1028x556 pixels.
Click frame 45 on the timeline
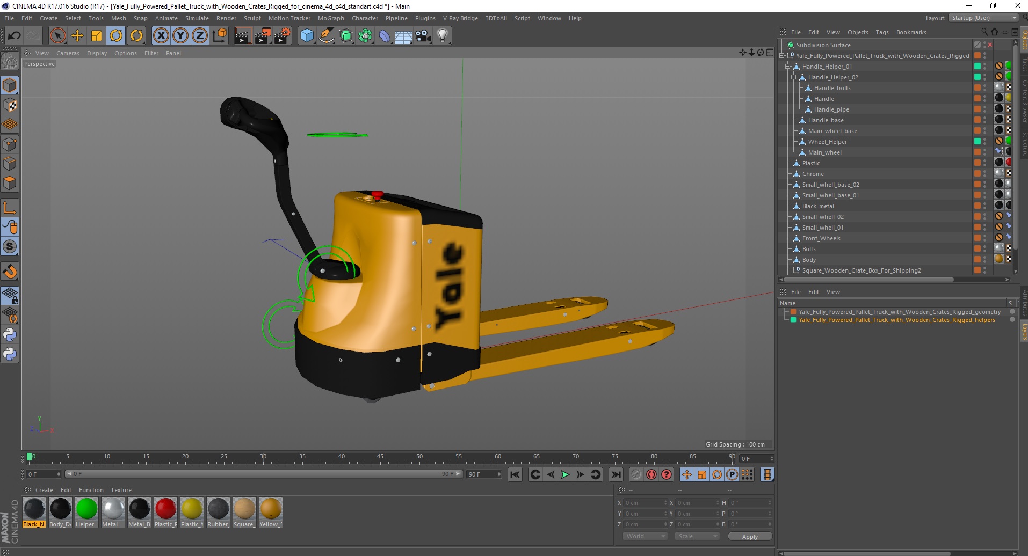pyautogui.click(x=380, y=457)
